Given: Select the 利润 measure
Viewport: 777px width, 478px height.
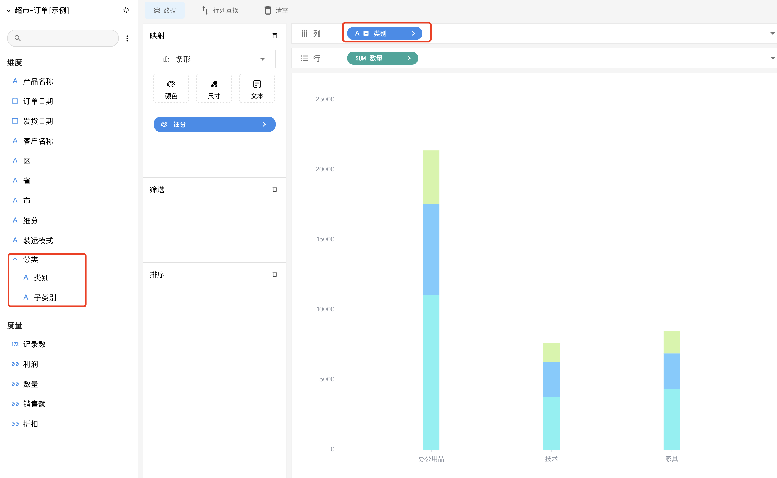Looking at the screenshot, I should coord(30,364).
